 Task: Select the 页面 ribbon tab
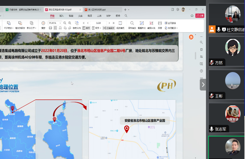coord(80,16)
